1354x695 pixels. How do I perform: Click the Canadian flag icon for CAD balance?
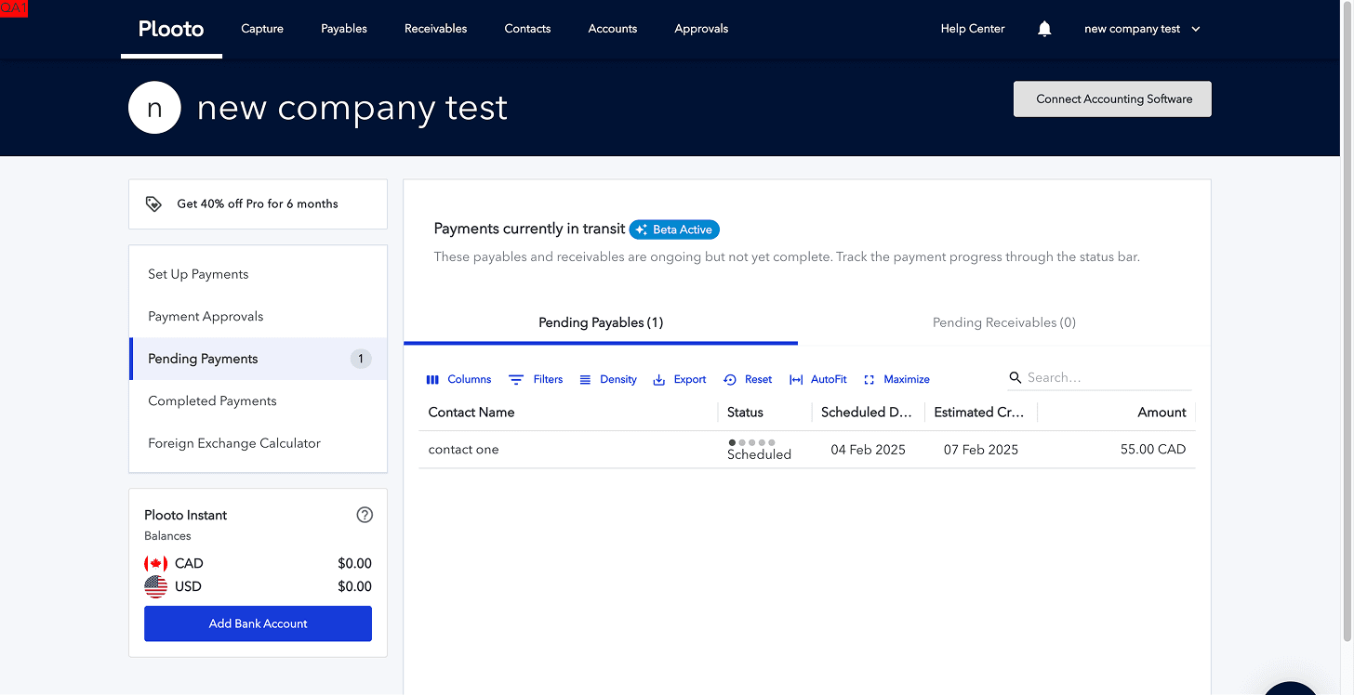pos(155,563)
